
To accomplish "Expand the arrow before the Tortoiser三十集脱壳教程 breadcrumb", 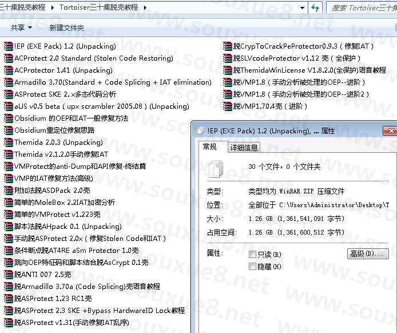I will point(53,7).
